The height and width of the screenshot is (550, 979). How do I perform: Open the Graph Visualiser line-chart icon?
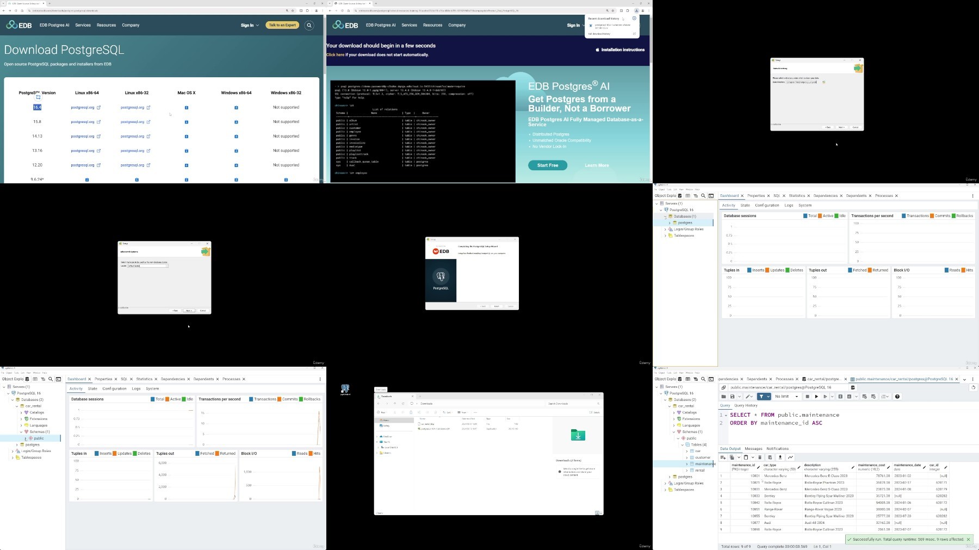[x=790, y=458]
